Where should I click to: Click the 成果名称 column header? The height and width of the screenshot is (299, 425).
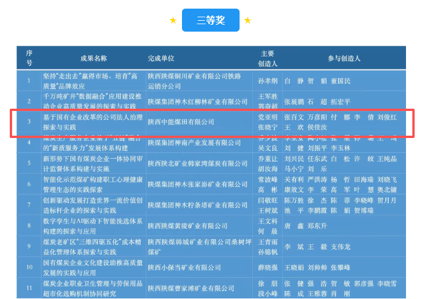pyautogui.click(x=93, y=58)
